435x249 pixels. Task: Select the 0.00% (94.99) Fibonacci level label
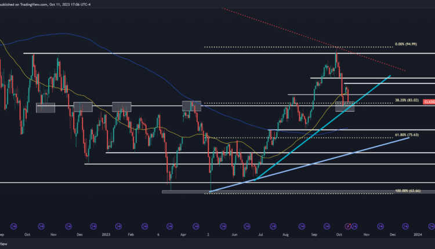[x=407, y=44]
